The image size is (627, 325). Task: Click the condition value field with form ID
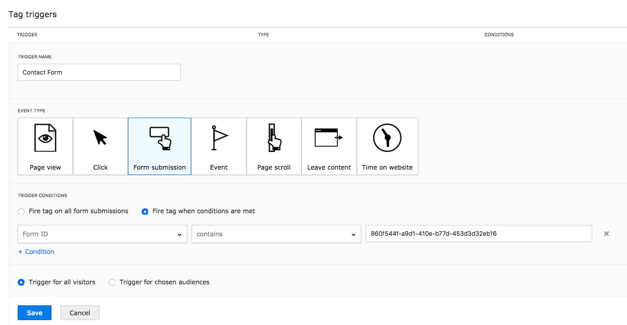click(478, 234)
